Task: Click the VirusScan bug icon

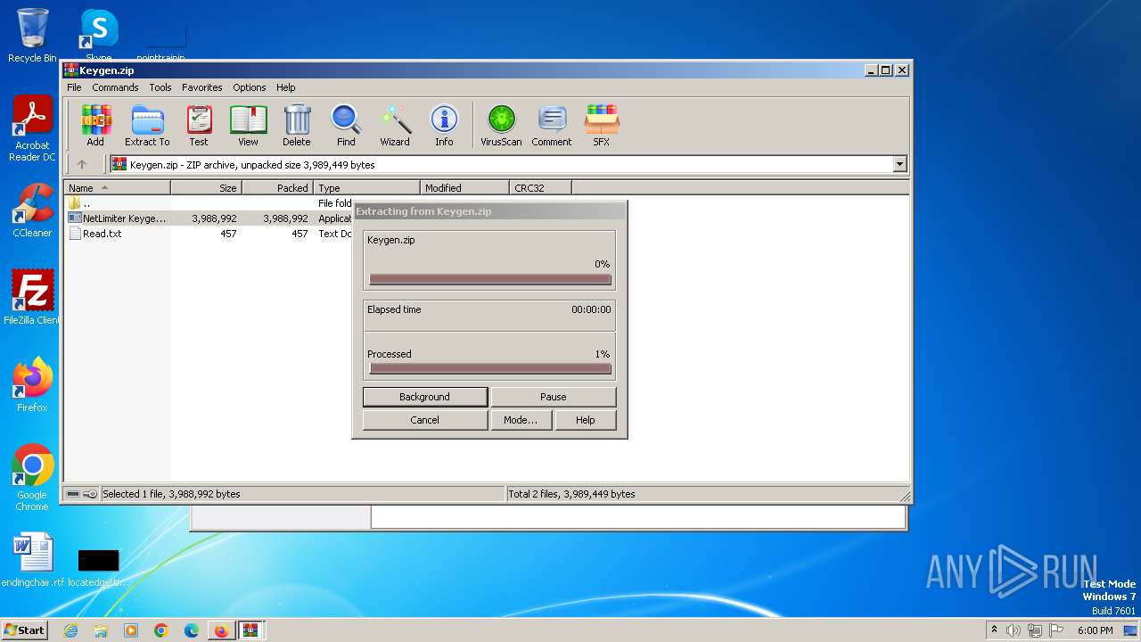Action: 501,125
